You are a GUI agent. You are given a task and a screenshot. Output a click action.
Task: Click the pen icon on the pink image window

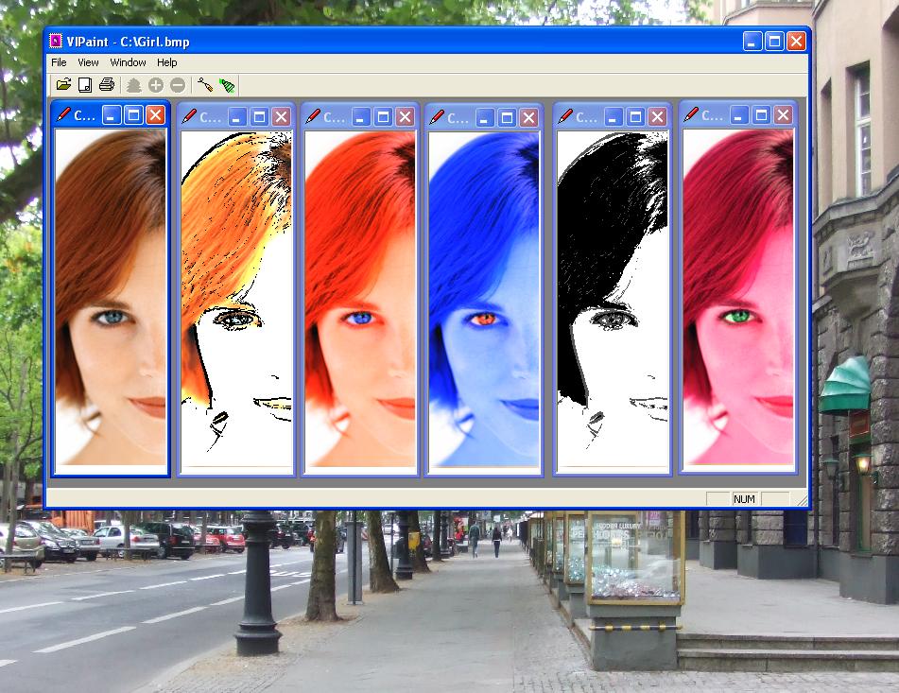[691, 113]
